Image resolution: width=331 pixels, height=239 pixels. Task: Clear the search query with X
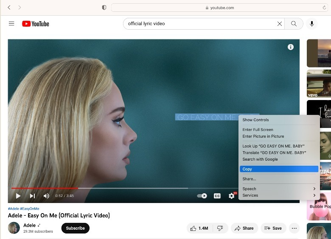coord(280,24)
